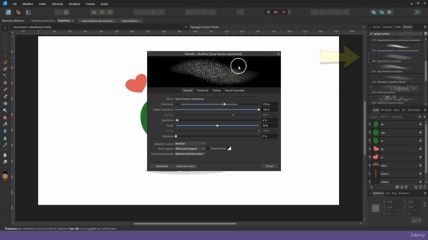Viewport: 428px width, 240px height.
Task: Switch to the Dinamiche tab in brush dialog
Action: pos(203,91)
